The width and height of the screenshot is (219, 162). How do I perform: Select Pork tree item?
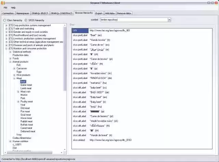point(23,98)
